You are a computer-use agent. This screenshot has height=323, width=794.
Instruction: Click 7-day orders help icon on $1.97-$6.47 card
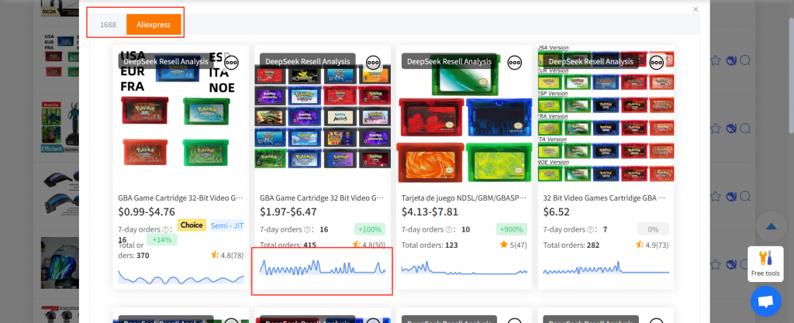308,229
